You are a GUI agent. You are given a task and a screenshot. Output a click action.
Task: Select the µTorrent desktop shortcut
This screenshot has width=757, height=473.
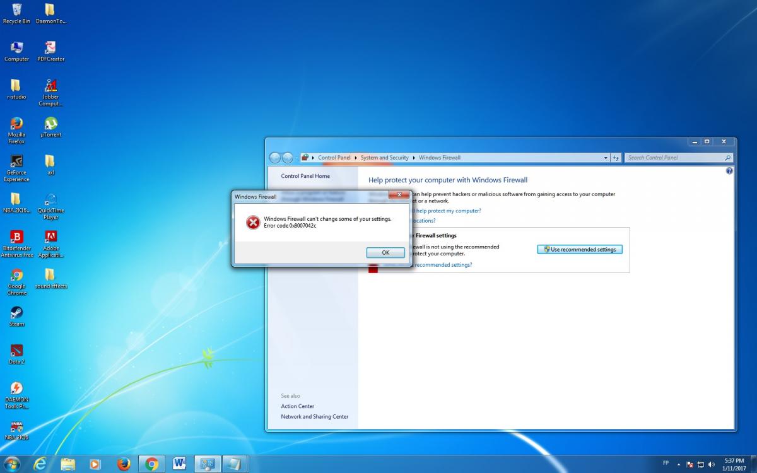(x=50, y=127)
